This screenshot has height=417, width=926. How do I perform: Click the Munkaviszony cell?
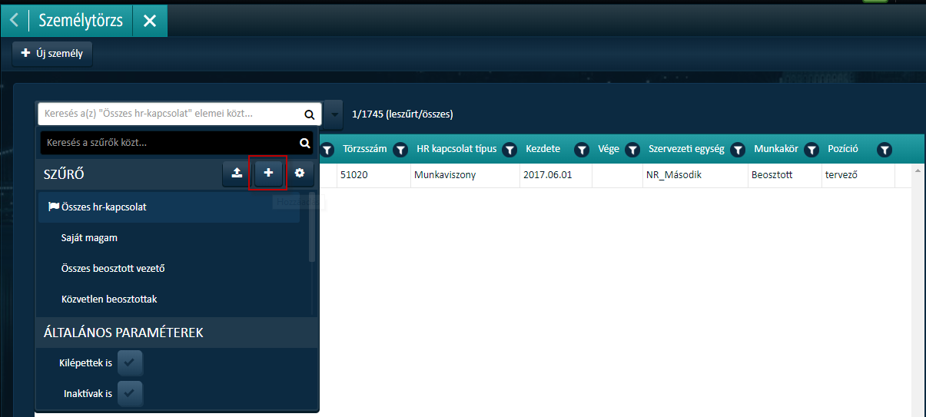pyautogui.click(x=464, y=175)
